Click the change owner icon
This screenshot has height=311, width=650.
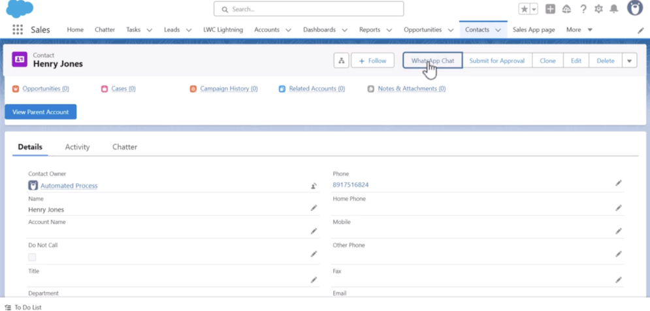[x=314, y=186]
